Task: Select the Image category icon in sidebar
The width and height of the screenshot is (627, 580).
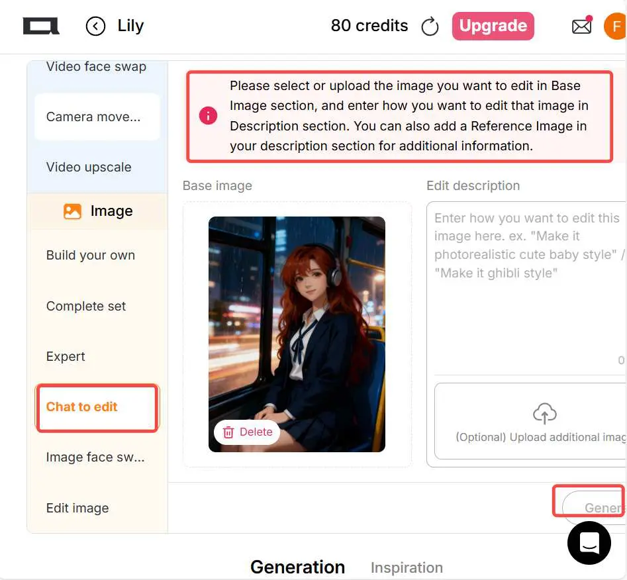Action: (x=73, y=211)
